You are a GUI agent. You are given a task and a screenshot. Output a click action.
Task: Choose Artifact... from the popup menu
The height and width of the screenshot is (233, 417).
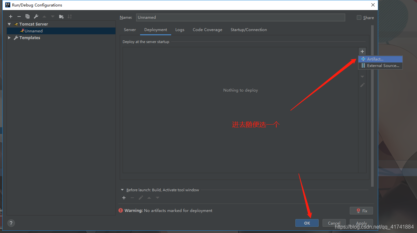pyautogui.click(x=380, y=59)
